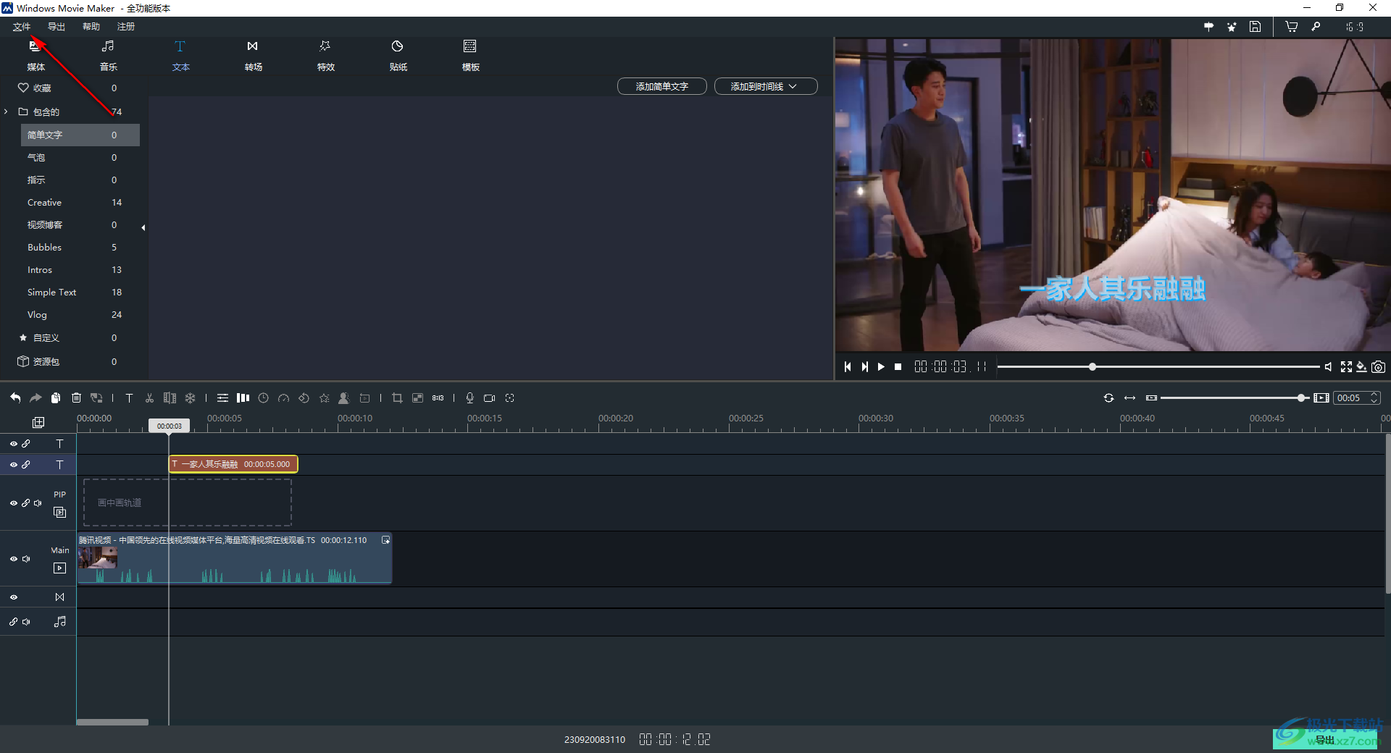The width and height of the screenshot is (1391, 753).
Task: Stop the preview playback
Action: coord(898,367)
